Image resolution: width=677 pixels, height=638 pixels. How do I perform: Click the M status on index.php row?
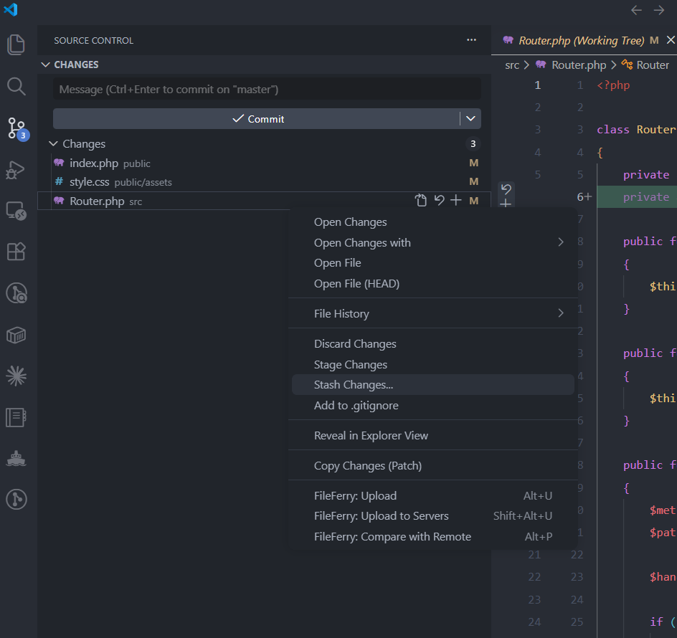(473, 163)
